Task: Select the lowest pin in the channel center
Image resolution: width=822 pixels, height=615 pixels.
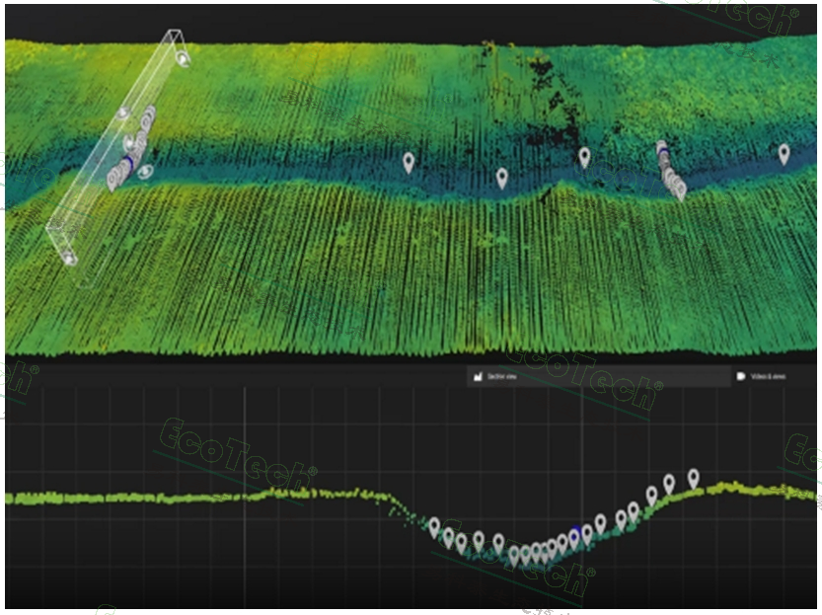Action: (501, 178)
